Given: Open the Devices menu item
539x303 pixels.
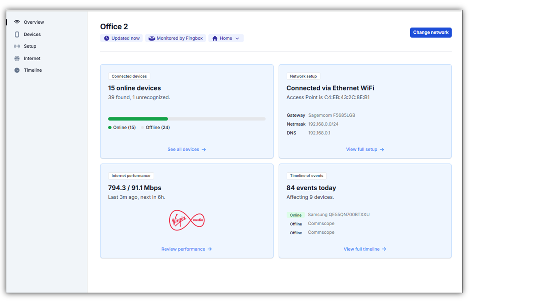Looking at the screenshot, I should (x=32, y=34).
